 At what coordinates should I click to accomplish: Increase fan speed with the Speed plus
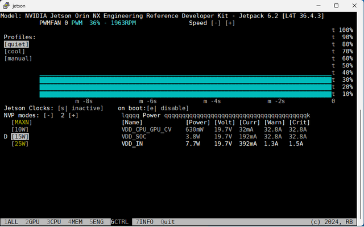[x=230, y=23]
